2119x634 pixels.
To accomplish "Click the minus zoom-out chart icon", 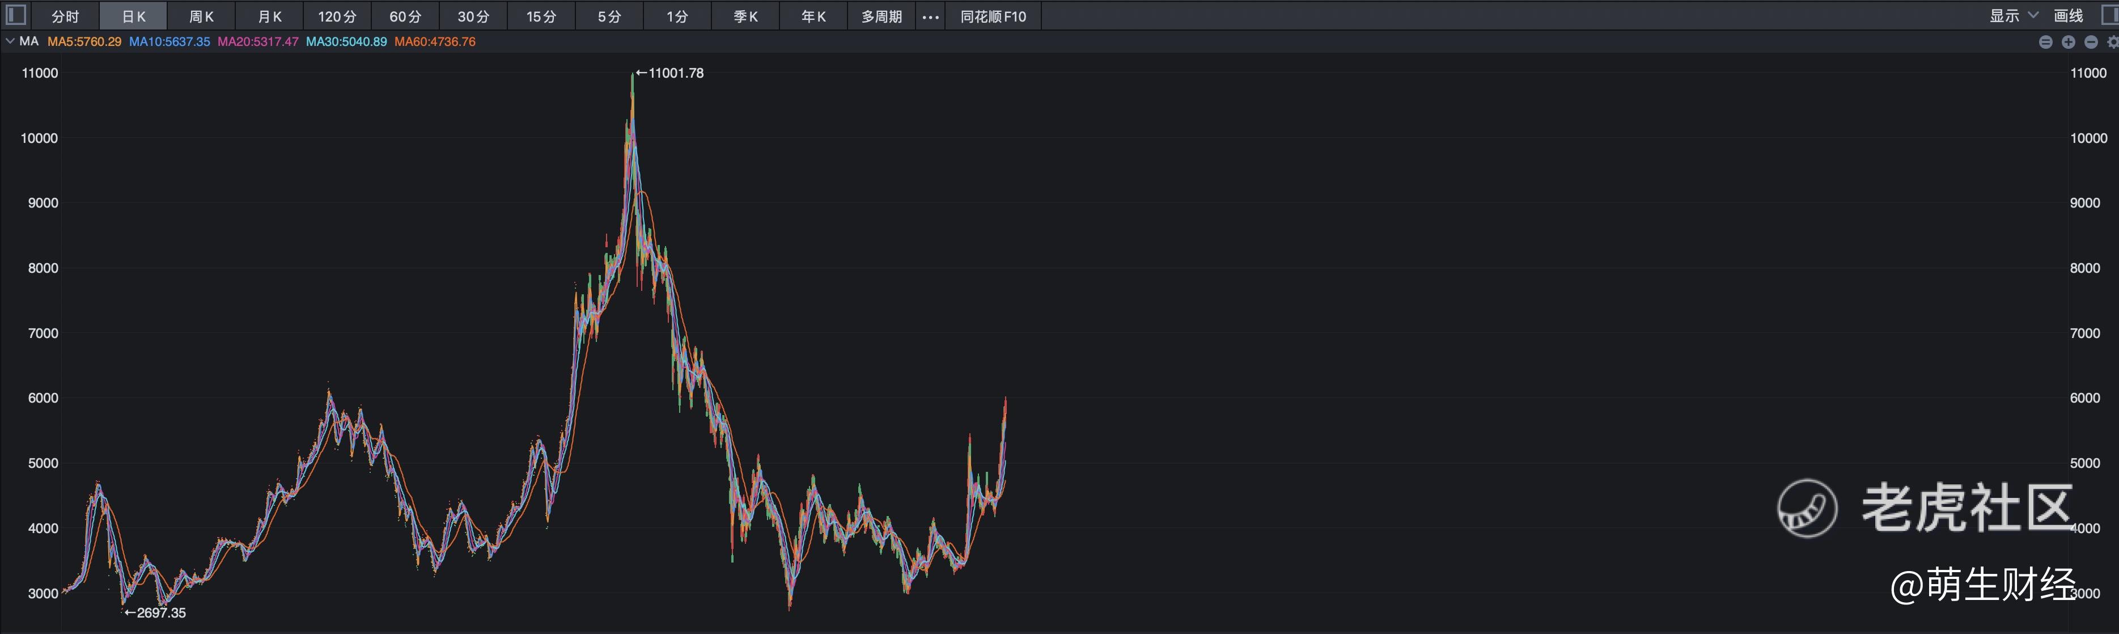I will (x=2091, y=42).
